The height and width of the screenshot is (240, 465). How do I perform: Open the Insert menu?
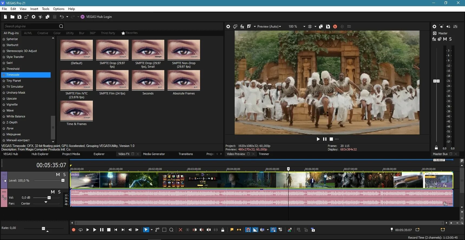(x=34, y=9)
